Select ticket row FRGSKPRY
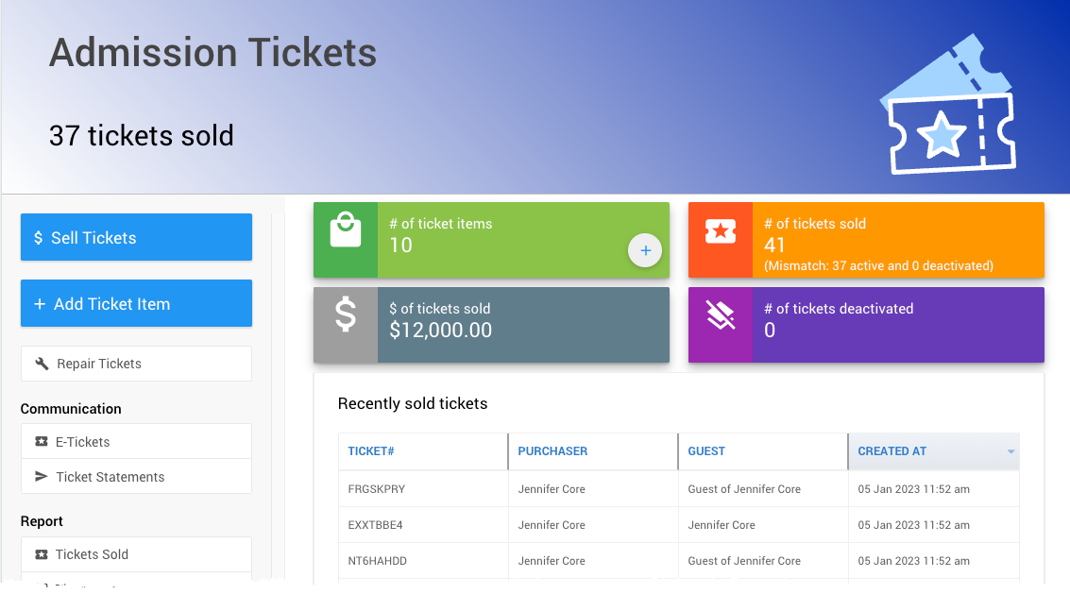1070x611 pixels. coord(679,489)
